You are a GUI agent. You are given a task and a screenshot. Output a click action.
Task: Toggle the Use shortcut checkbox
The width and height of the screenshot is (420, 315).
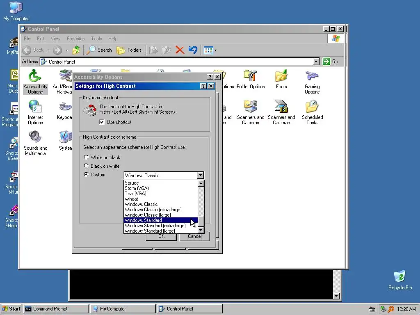click(102, 122)
